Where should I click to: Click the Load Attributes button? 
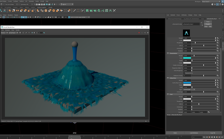tap(194, 133)
